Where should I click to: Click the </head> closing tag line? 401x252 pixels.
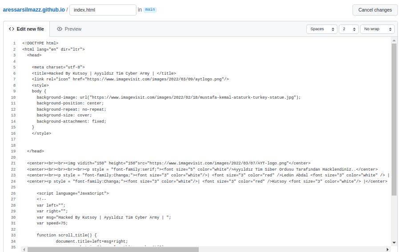[36, 151]
